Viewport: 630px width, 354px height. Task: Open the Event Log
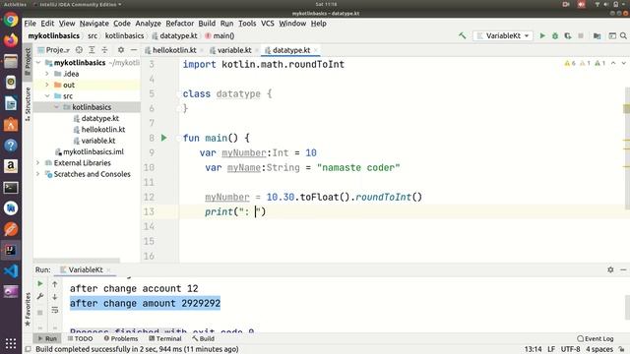tap(595, 338)
